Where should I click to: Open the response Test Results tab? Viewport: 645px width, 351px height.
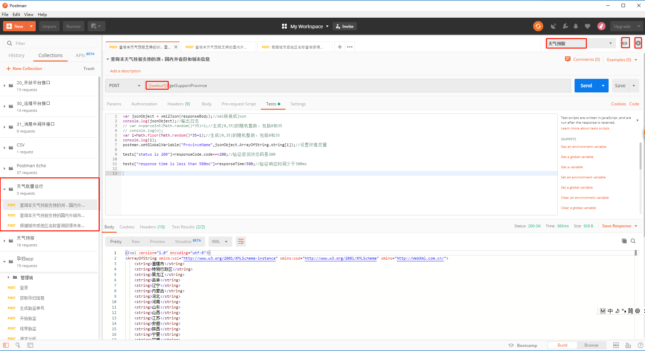[x=188, y=227]
